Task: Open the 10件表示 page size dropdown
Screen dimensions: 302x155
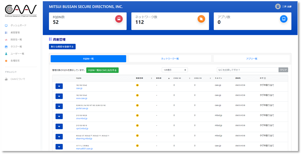Action: (x=175, y=70)
